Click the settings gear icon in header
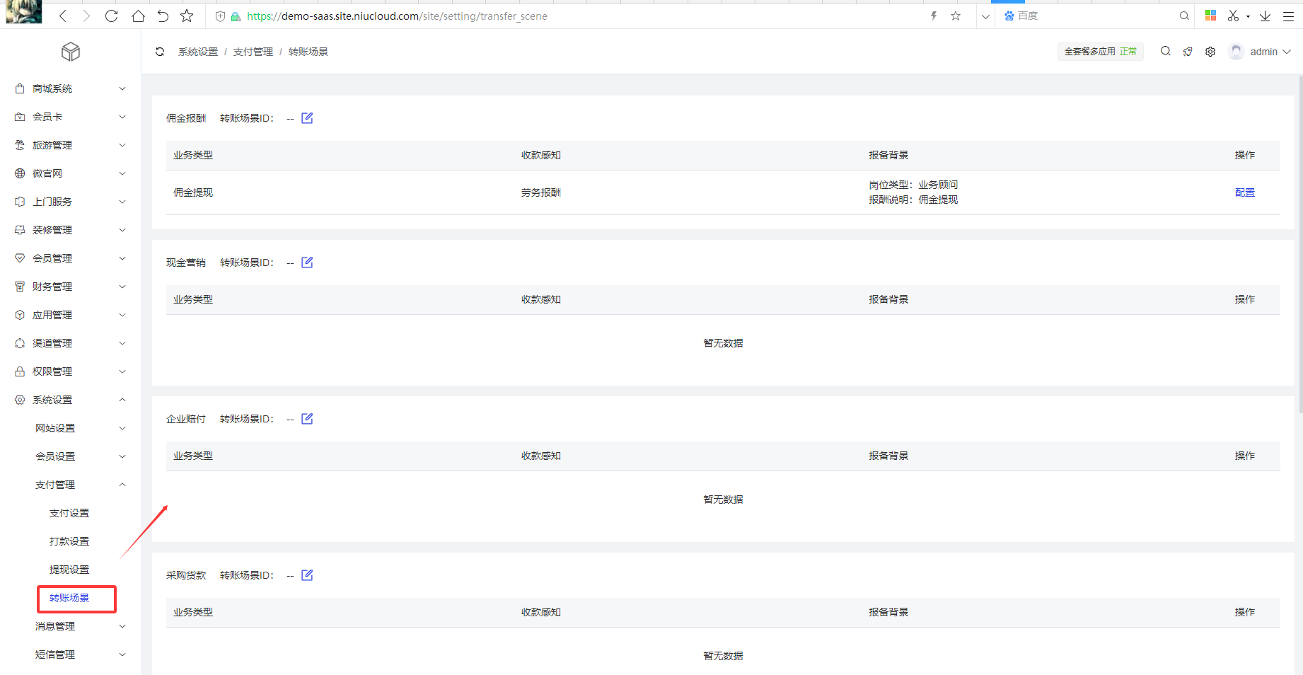The image size is (1303, 675). point(1210,52)
